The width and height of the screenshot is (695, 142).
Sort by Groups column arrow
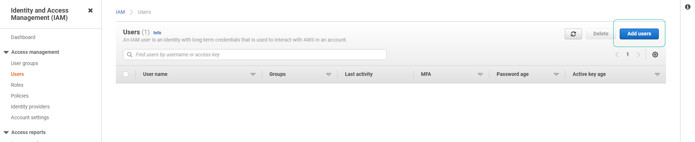coord(329,74)
